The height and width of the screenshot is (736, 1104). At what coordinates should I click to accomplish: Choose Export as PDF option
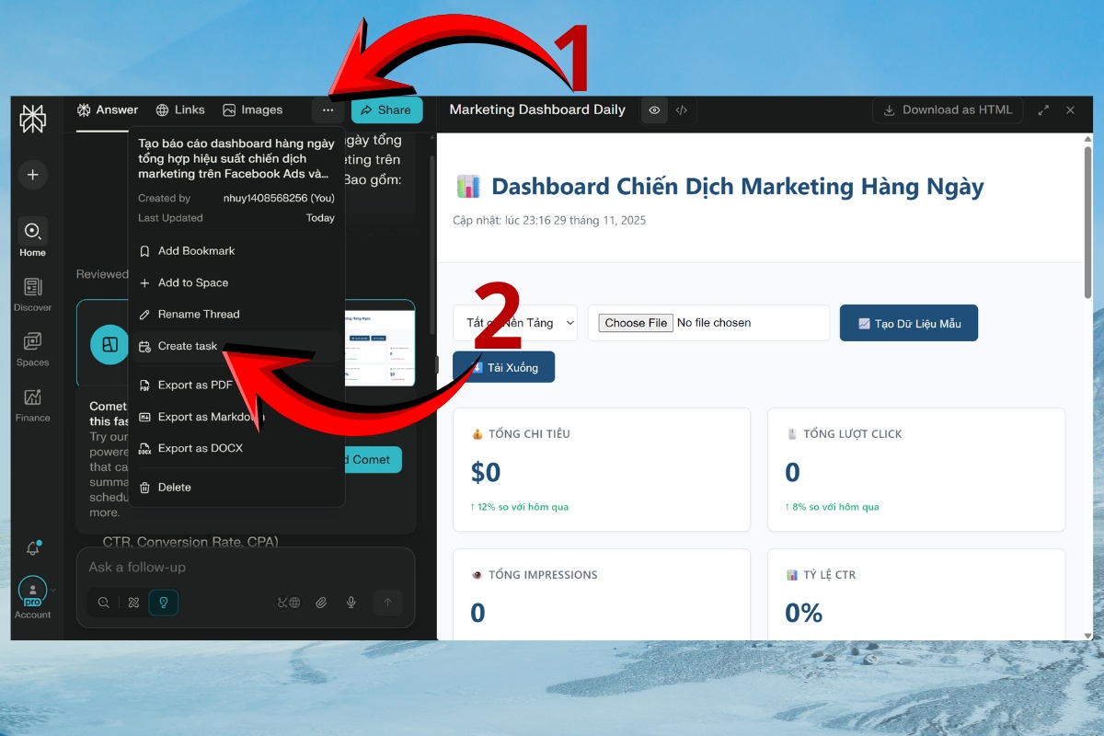click(x=236, y=385)
